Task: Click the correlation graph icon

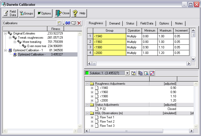Action: (152, 73)
